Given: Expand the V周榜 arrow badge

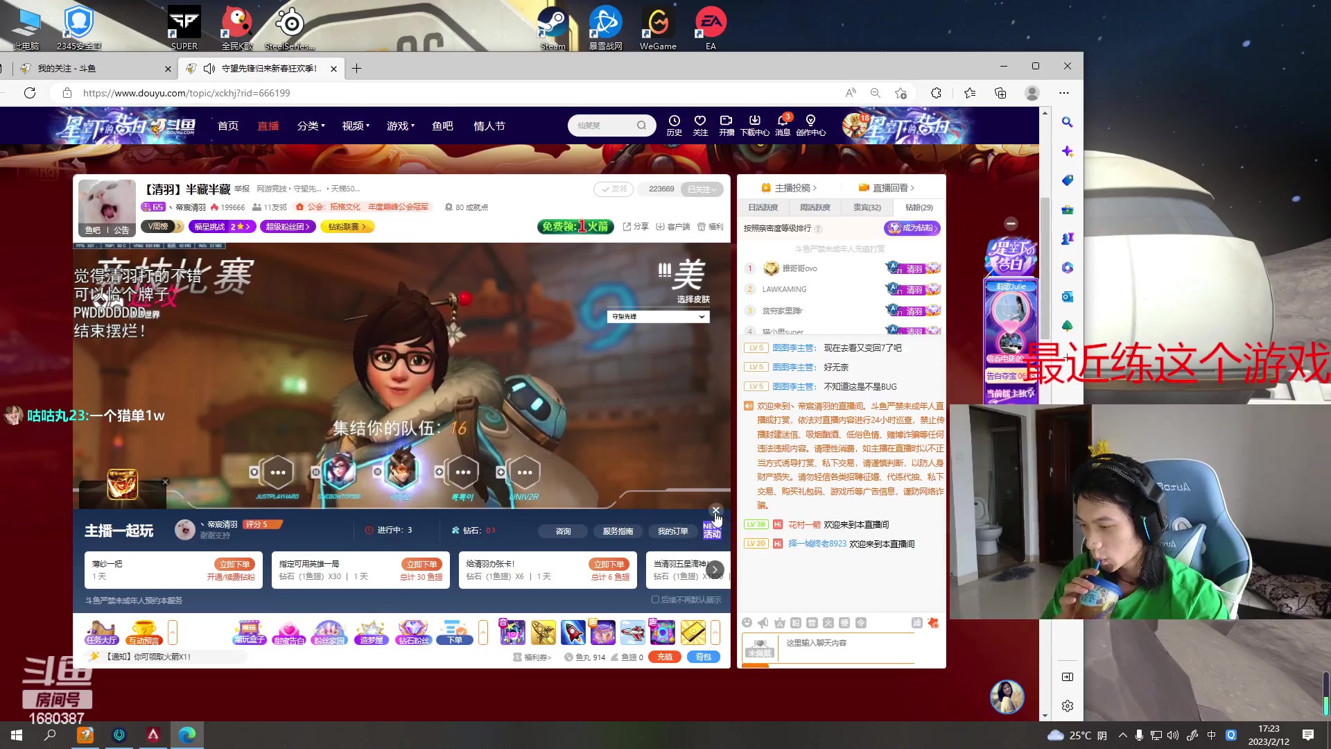Looking at the screenshot, I should pos(180,227).
